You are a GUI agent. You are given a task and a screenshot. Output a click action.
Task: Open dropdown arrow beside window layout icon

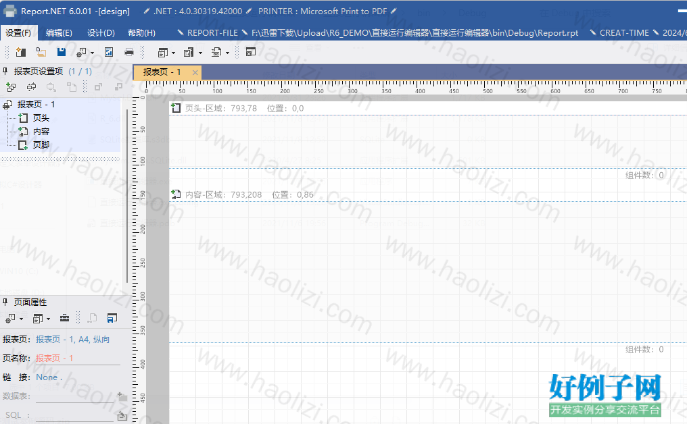[x=174, y=53]
